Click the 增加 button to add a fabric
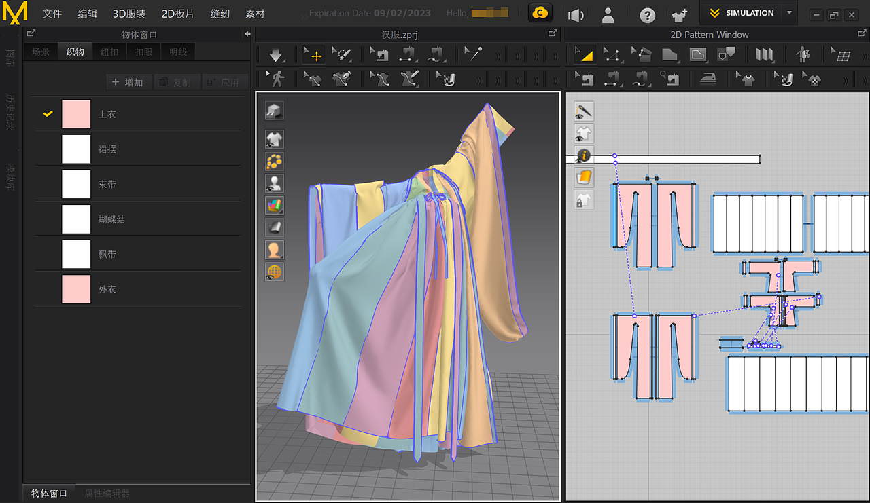This screenshot has width=870, height=503. pos(129,81)
